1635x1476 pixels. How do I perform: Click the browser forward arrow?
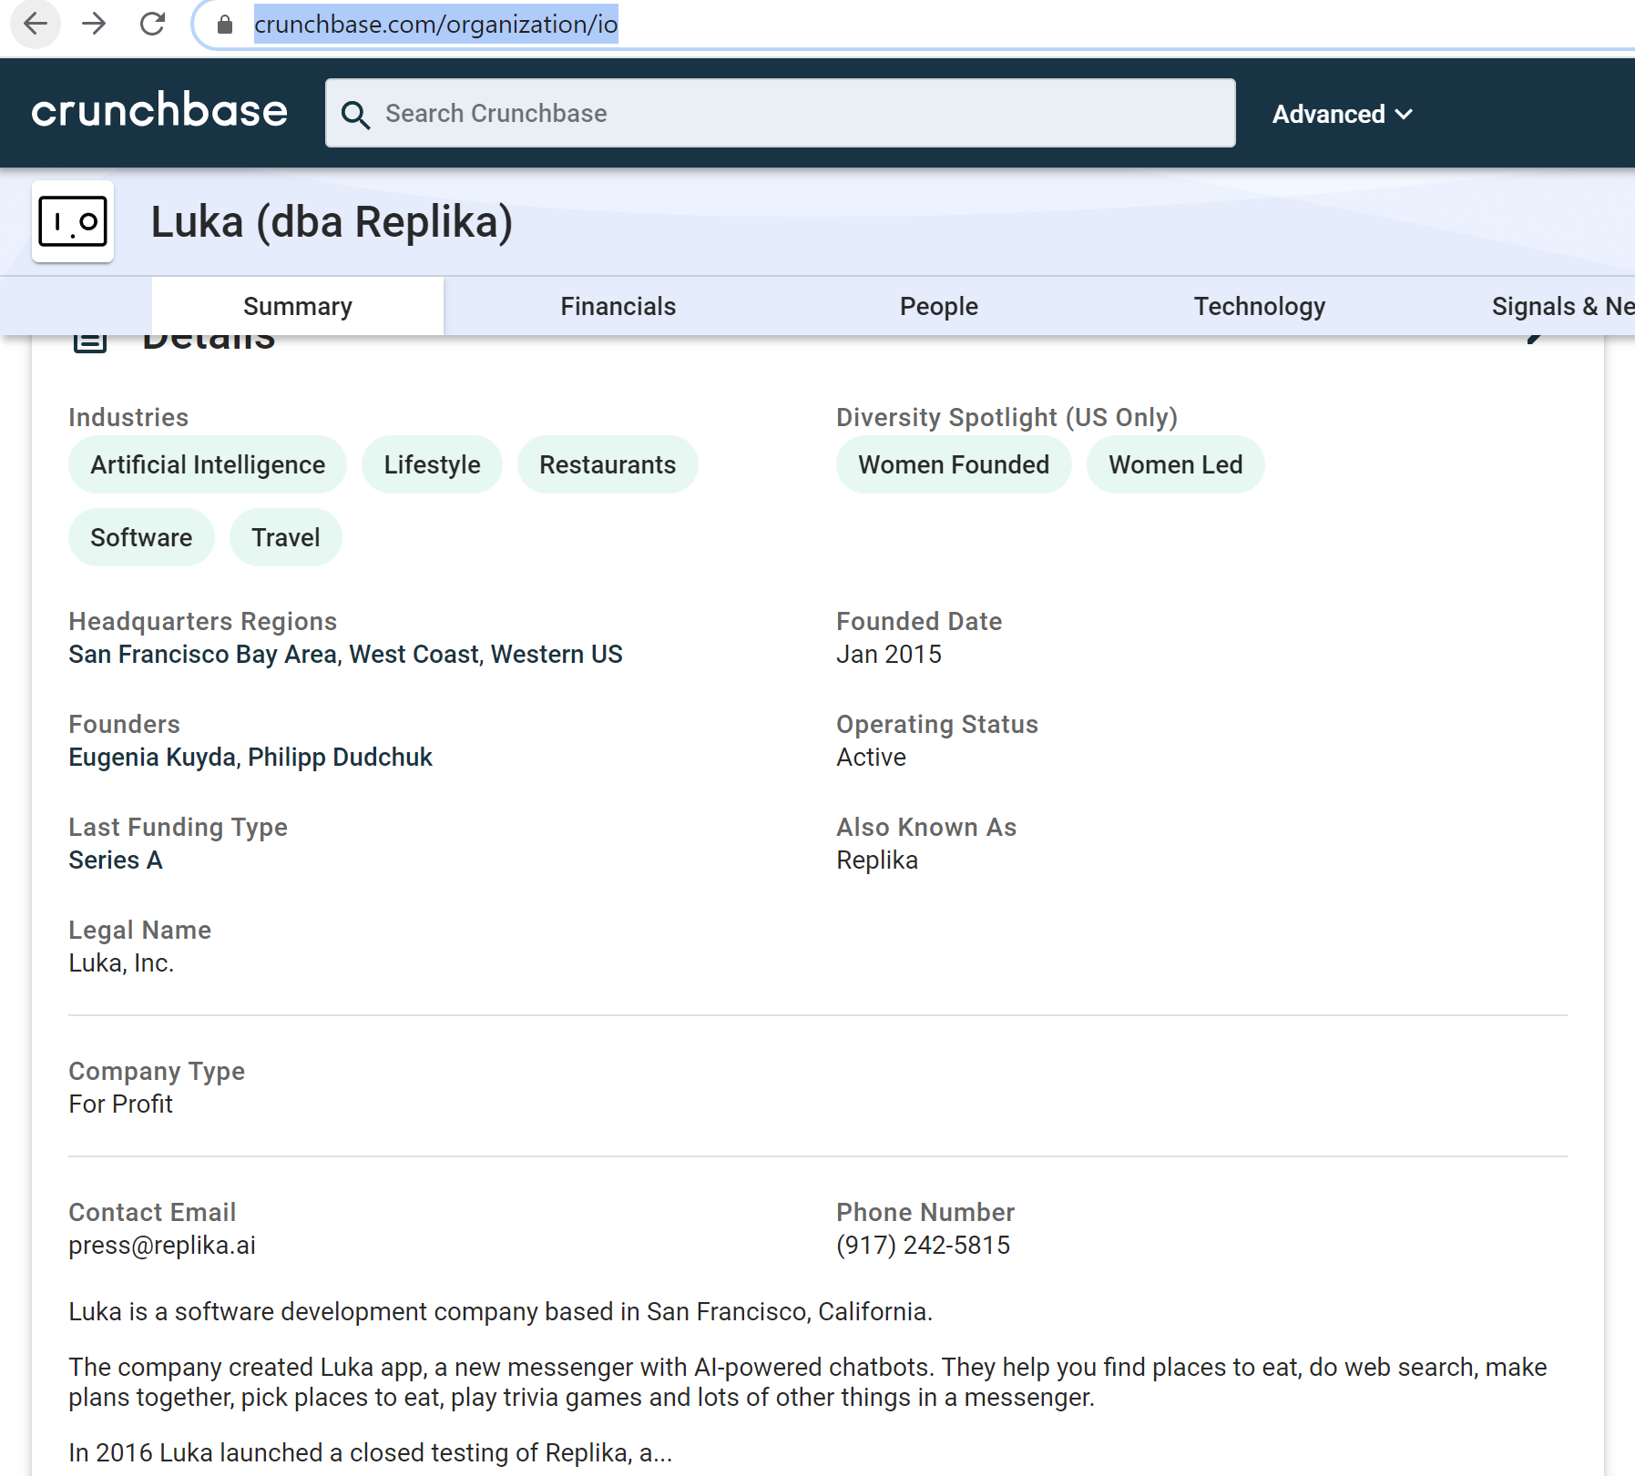click(94, 24)
